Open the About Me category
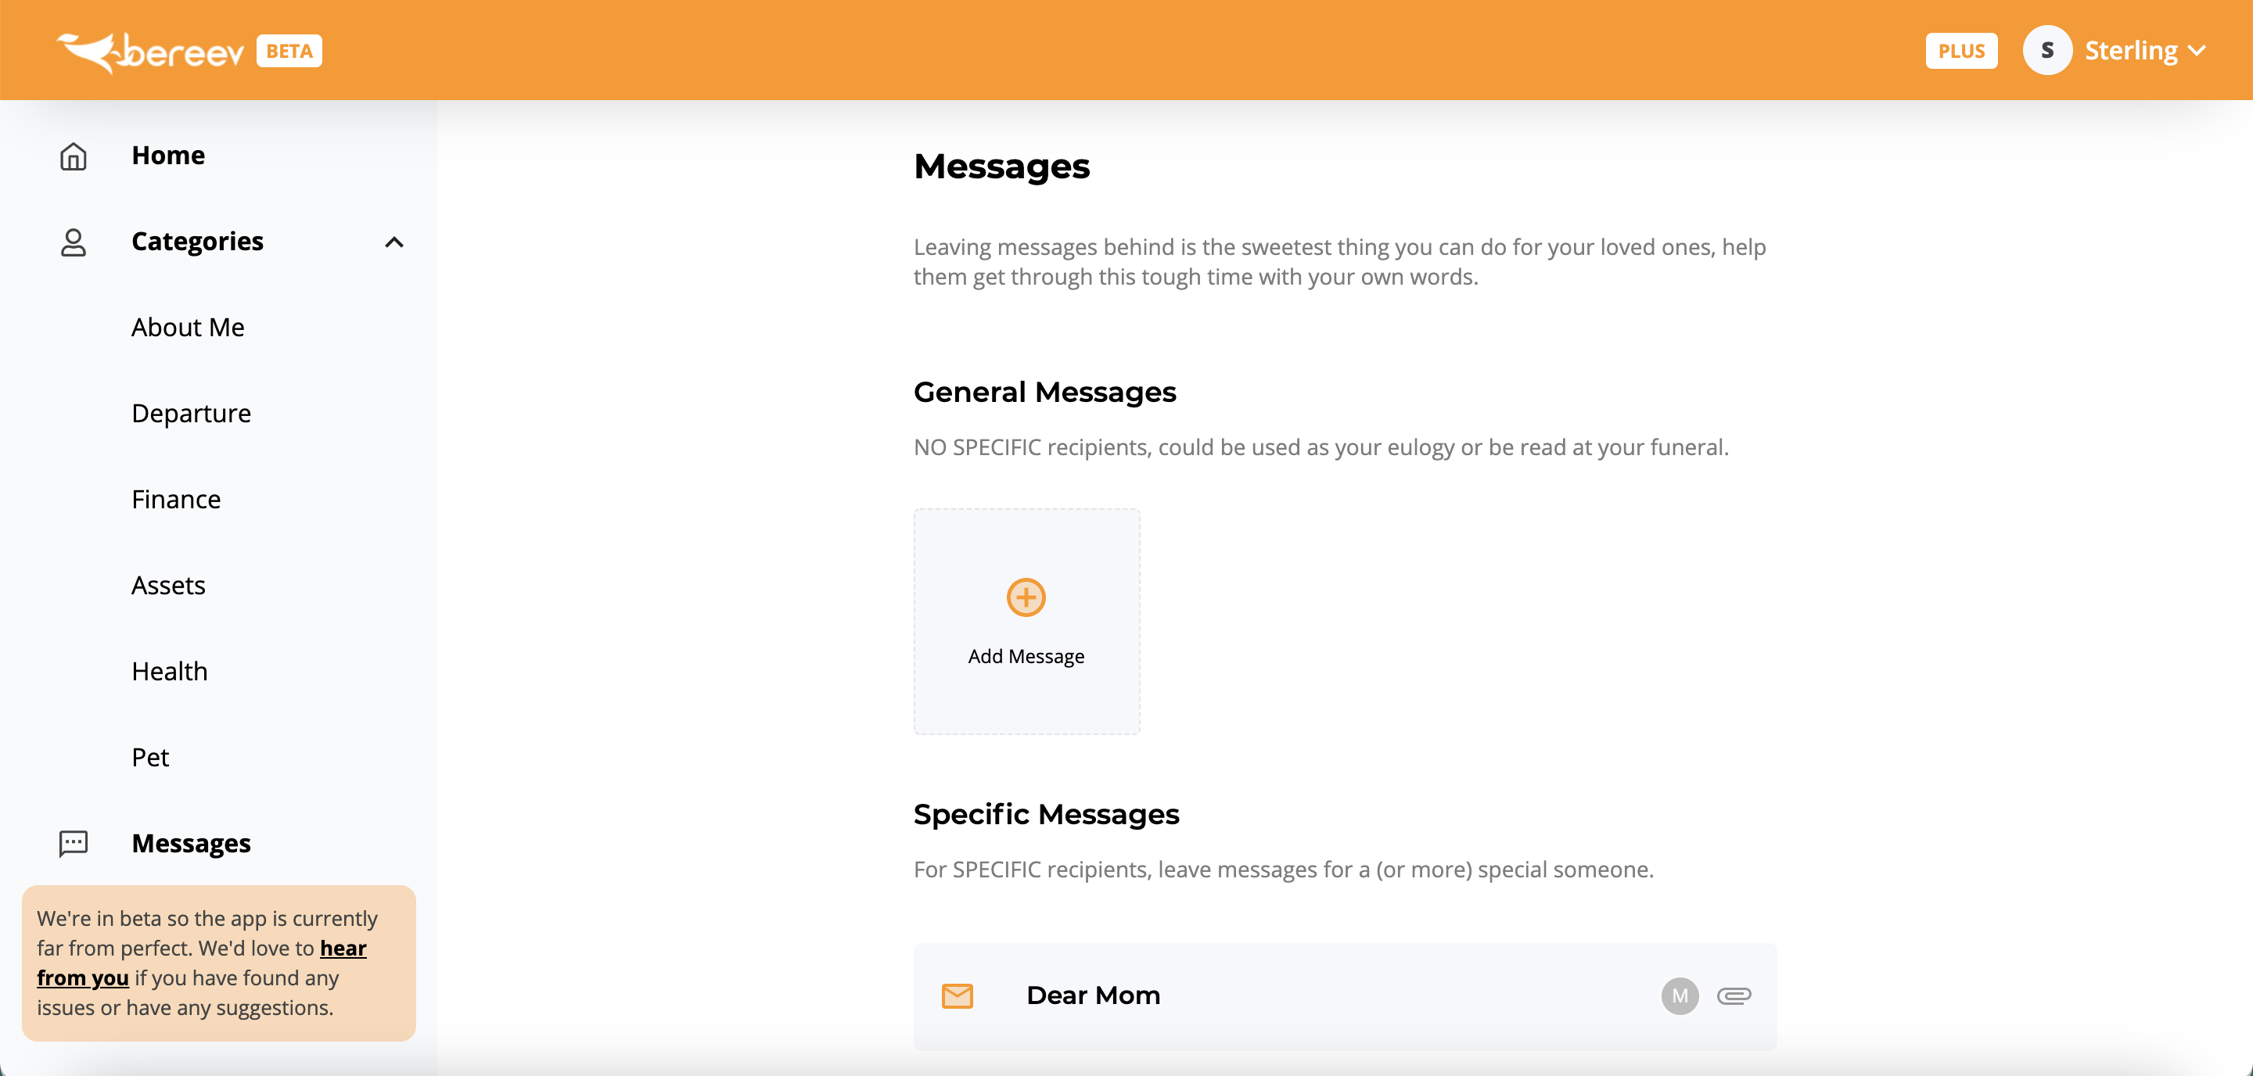 pyautogui.click(x=188, y=327)
